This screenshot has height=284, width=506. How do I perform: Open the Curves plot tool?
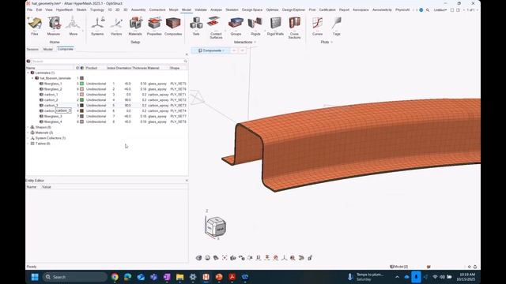pyautogui.click(x=318, y=26)
